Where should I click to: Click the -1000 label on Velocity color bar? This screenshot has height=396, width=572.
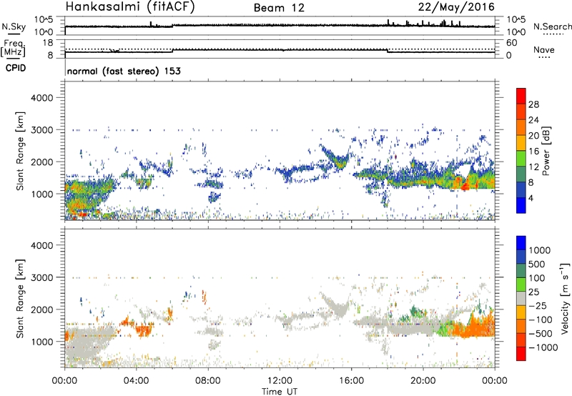tap(543, 347)
